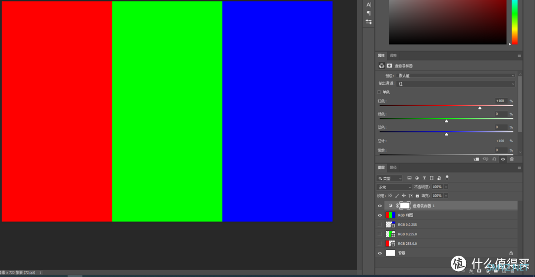Viewport: 535px width, 277px height.
Task: Click the RGB 0.255.0 layer thumbnail
Action: click(390, 234)
